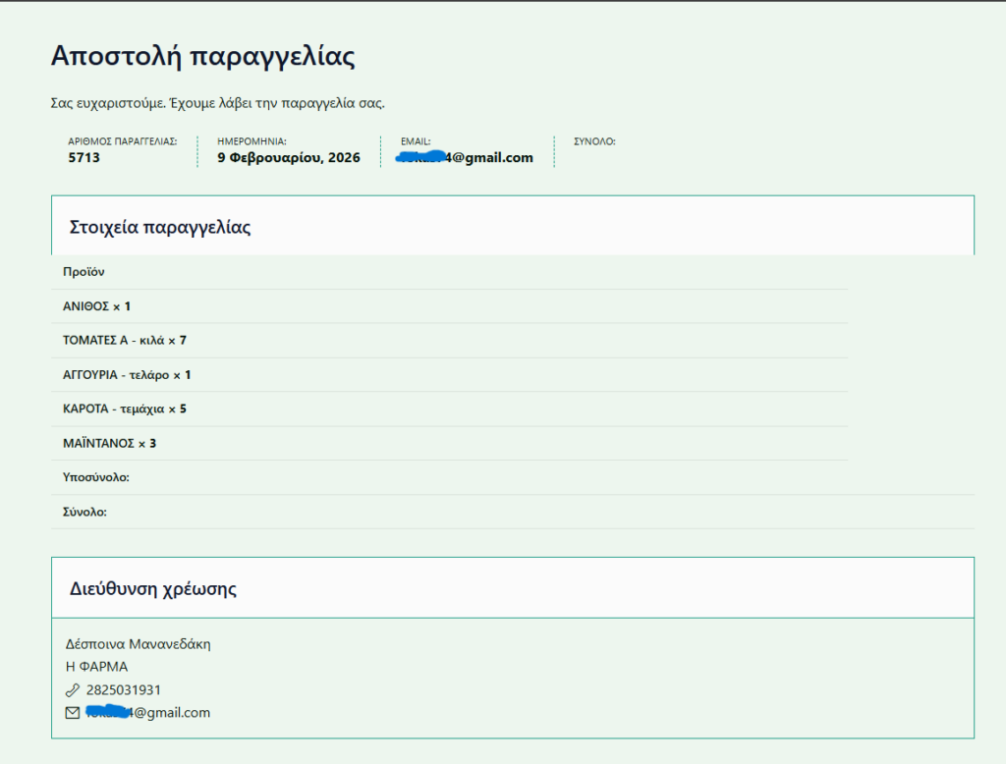Viewport: 1006px width, 764px height.
Task: Click the phone number 2825031931
Action: coord(123,690)
